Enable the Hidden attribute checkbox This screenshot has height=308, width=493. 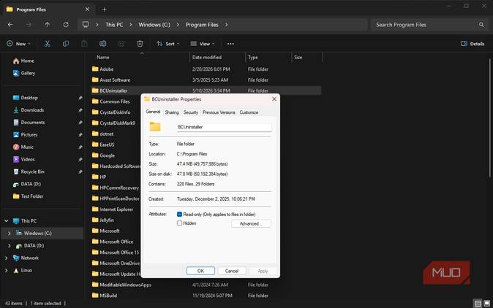(179, 223)
